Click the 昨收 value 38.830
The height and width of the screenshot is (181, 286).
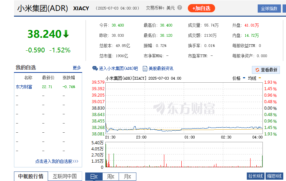click(x=118, y=35)
